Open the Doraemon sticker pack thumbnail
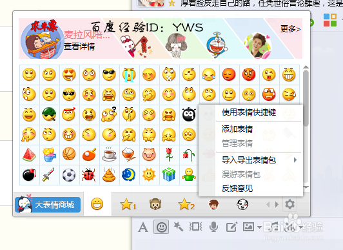 [217, 45]
